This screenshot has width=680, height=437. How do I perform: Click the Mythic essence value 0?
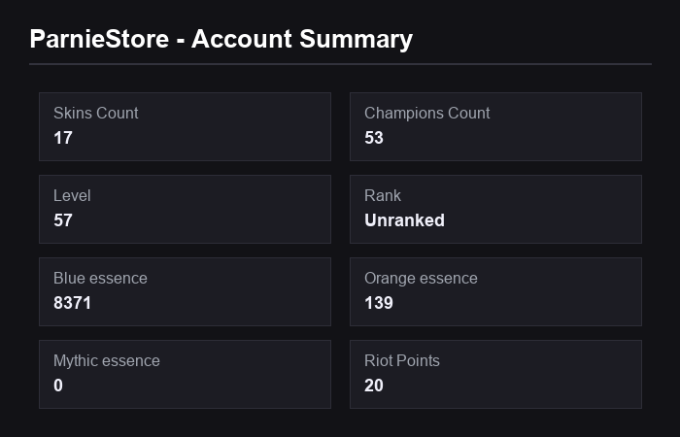[x=58, y=386]
